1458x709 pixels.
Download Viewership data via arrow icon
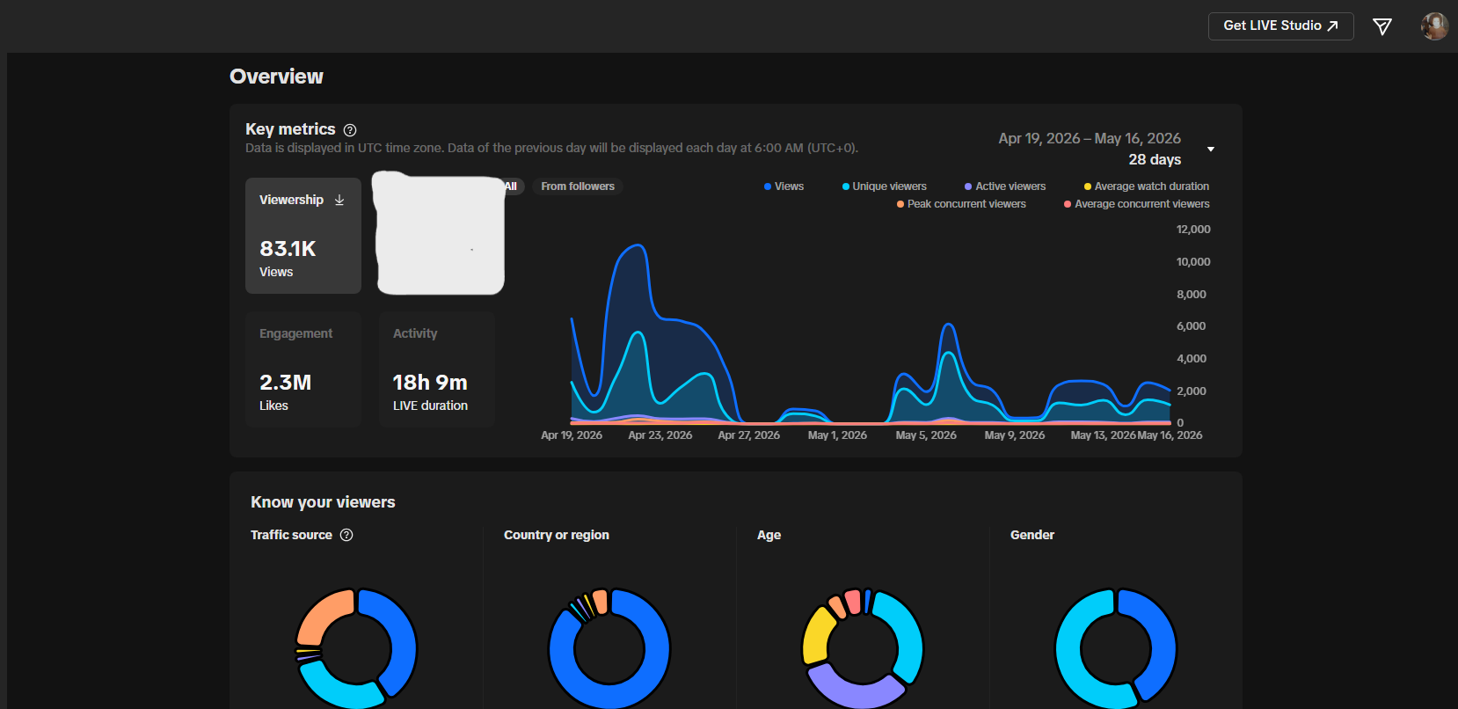[x=339, y=201]
